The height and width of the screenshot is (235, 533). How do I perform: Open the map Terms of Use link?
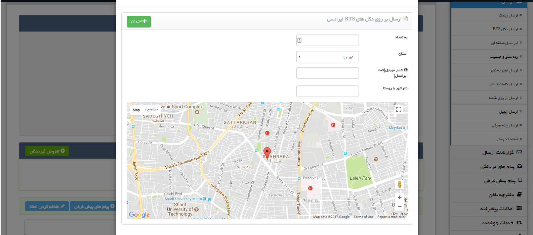(364, 217)
